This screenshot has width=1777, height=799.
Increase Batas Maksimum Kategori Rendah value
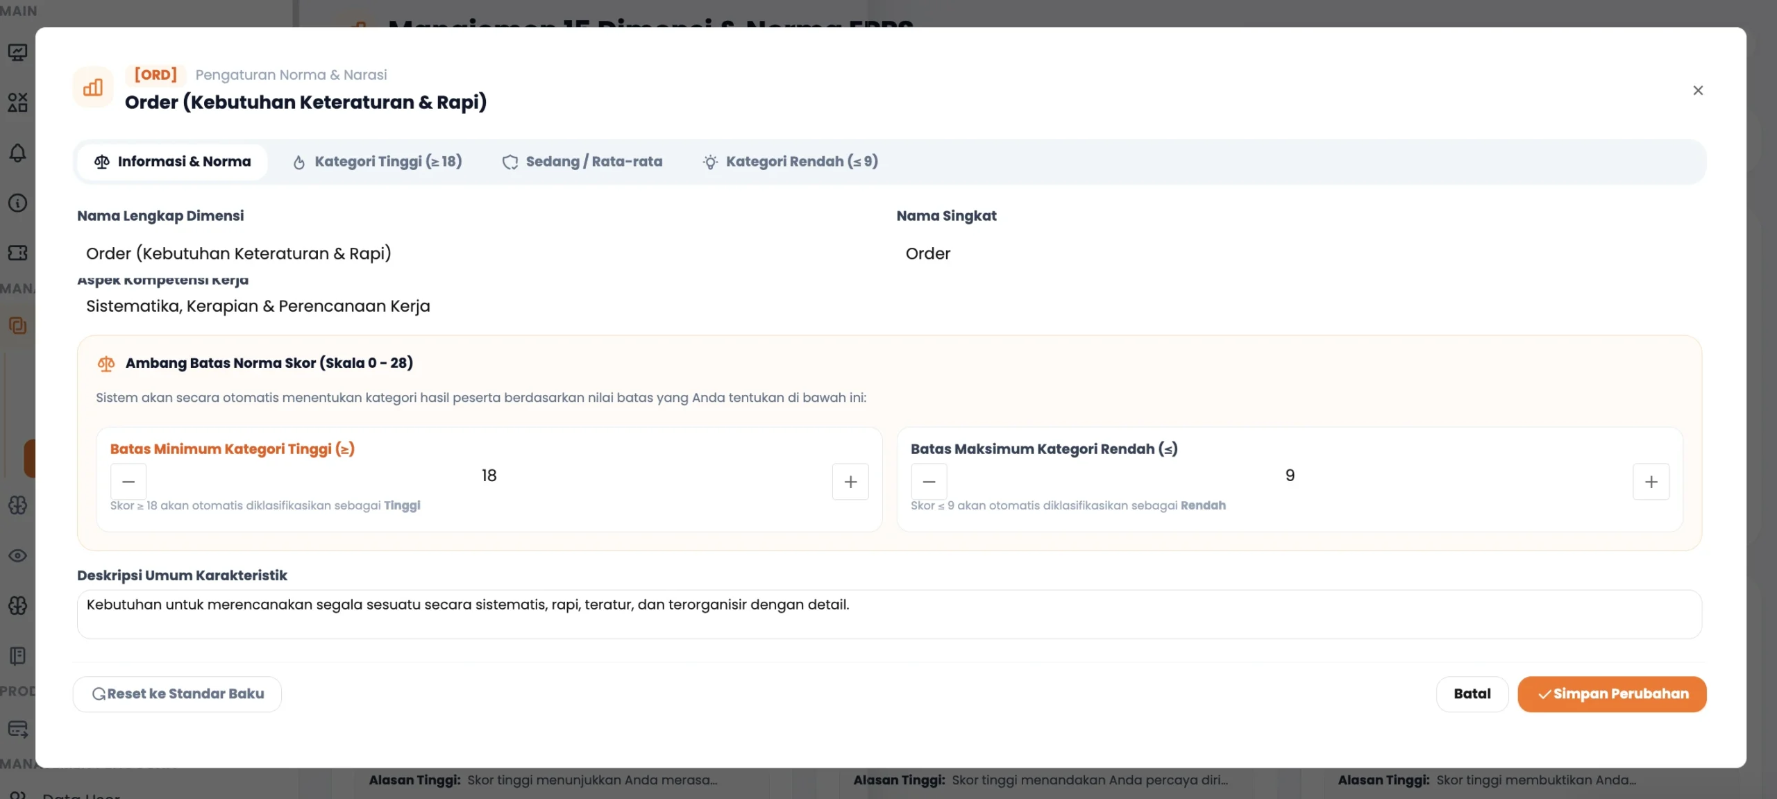1651,482
